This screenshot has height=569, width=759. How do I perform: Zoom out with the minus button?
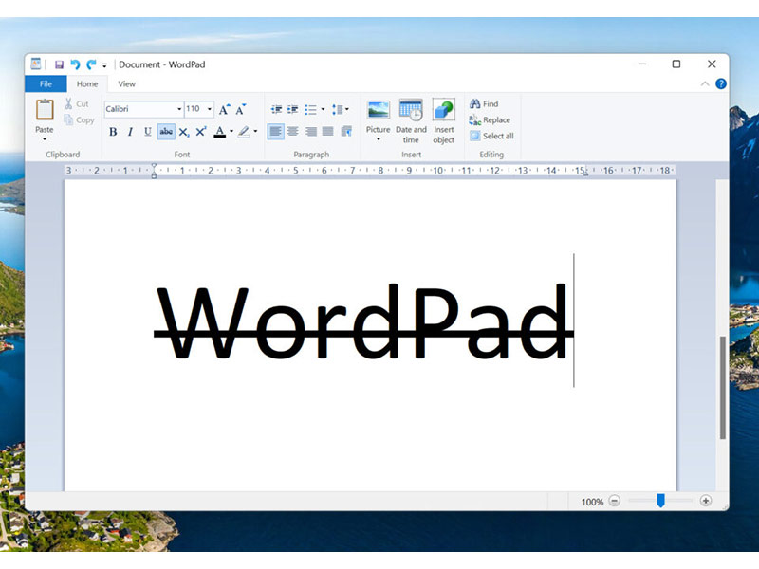pyautogui.click(x=614, y=501)
